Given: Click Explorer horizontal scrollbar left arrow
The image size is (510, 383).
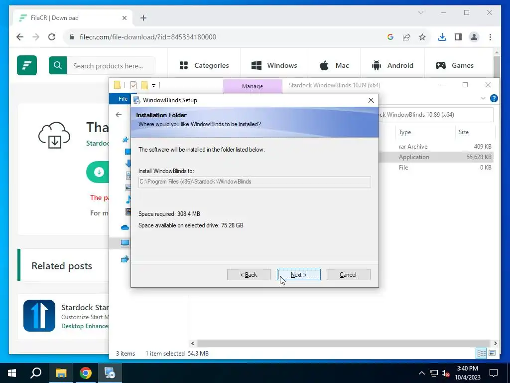Looking at the screenshot, I should point(193,343).
